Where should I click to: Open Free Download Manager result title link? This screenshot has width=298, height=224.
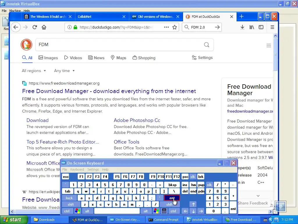pyautogui.click(x=109, y=91)
